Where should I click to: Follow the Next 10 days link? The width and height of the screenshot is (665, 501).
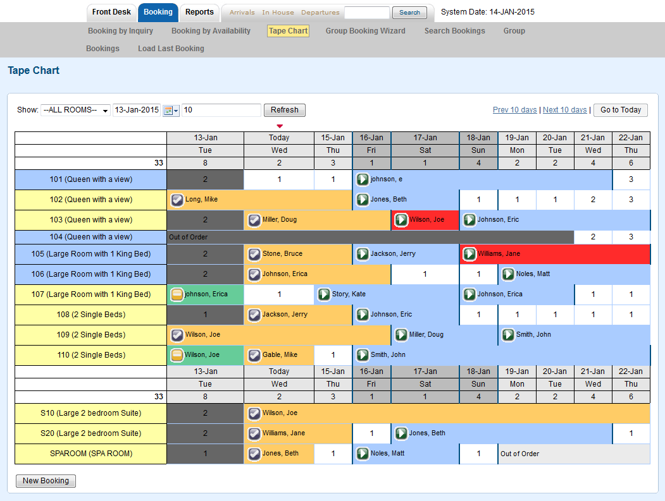(x=564, y=110)
